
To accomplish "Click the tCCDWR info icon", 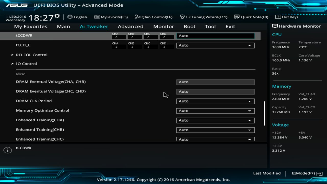I will (x=7, y=150).
